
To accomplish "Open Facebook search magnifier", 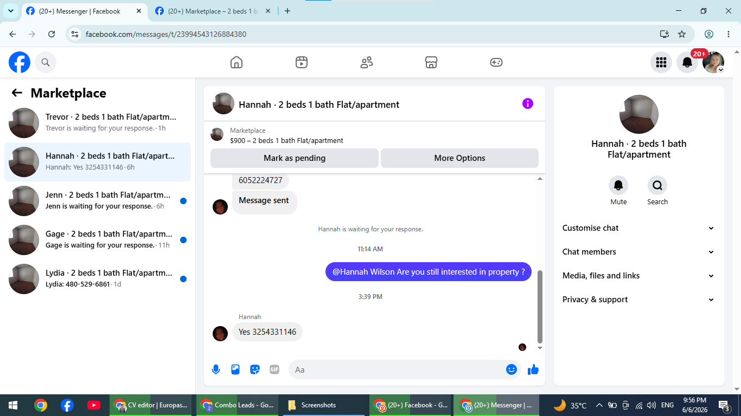I will (46, 62).
